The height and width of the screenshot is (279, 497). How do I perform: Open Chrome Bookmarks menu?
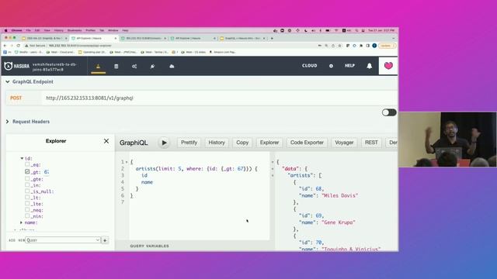[x=75, y=30]
